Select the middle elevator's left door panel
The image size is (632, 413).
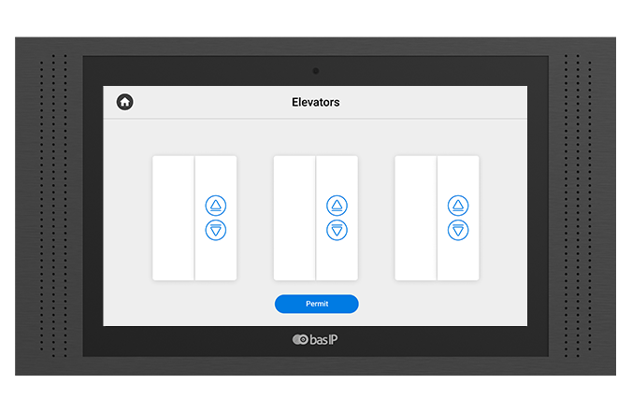pos(294,218)
